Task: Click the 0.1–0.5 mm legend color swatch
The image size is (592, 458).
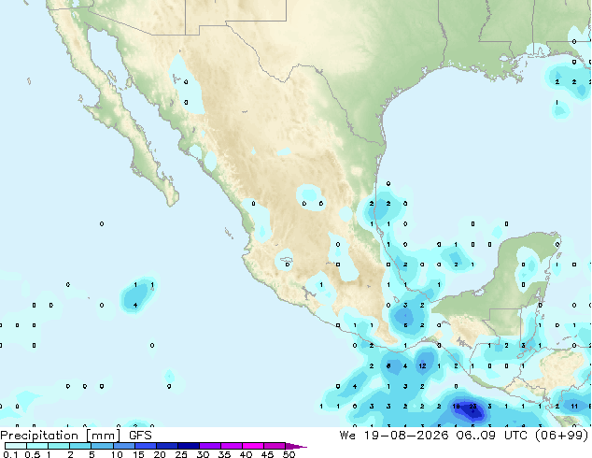Action: click(16, 446)
